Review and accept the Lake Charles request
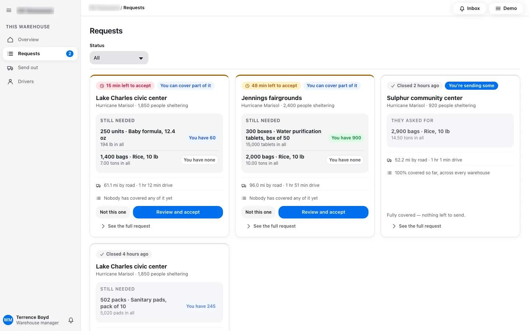 [178, 212]
